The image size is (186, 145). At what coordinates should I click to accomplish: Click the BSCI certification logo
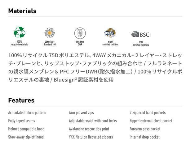point(141,34)
